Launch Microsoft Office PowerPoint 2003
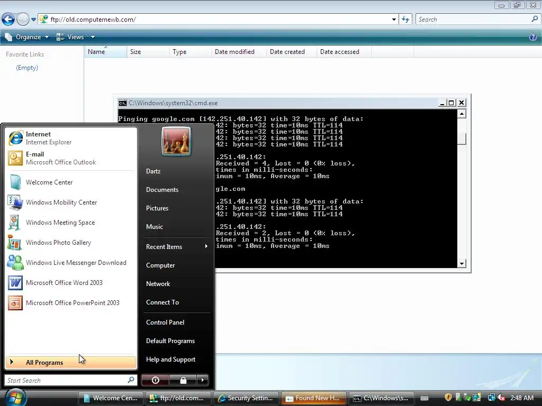The width and height of the screenshot is (542, 406). tap(71, 303)
